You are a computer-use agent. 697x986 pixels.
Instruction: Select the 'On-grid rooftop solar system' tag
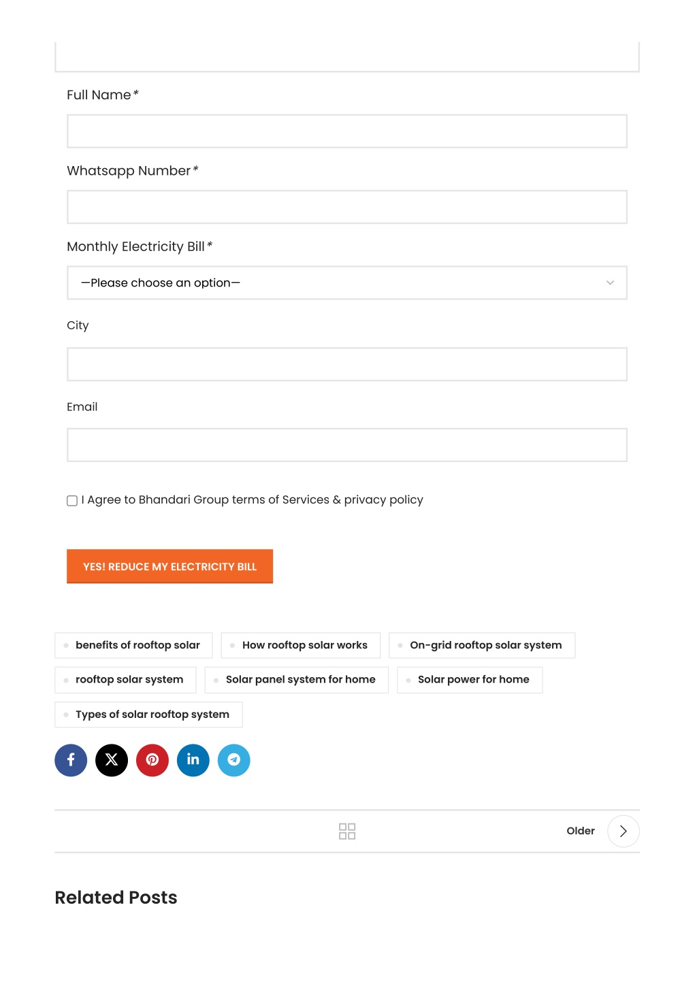point(485,645)
